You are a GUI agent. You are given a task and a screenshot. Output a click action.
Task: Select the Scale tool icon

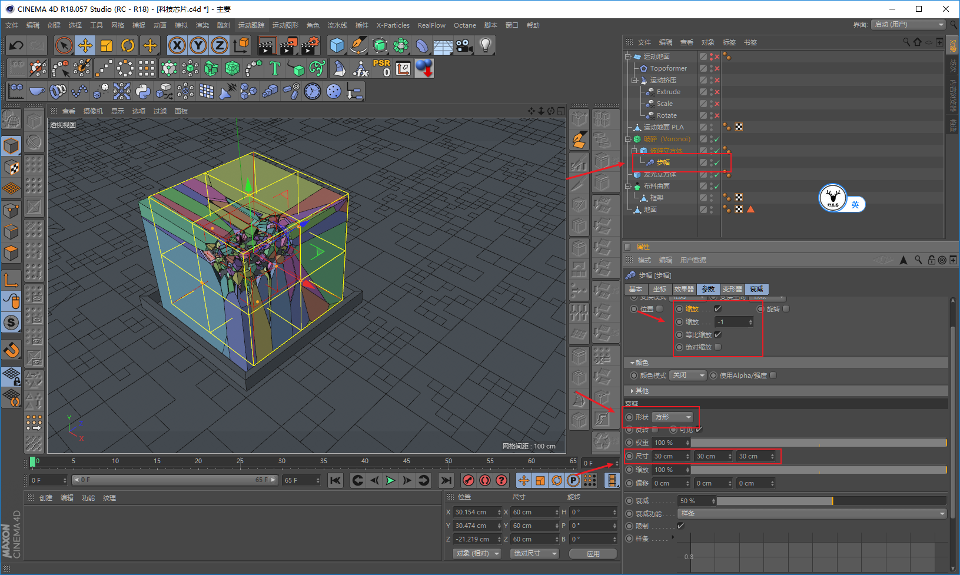click(x=107, y=45)
